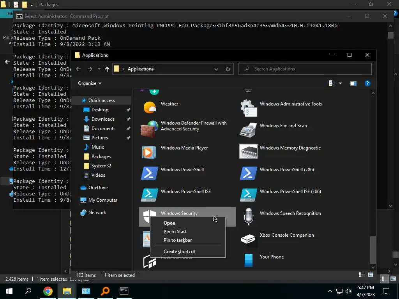Open the recent locations dropdown arrow
The image size is (399, 299).
click(99, 69)
